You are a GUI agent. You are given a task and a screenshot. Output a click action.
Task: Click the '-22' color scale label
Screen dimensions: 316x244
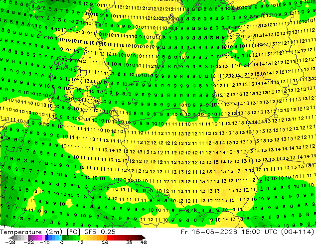pyautogui.click(x=28, y=242)
